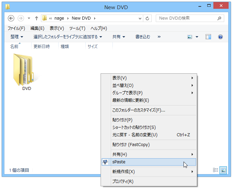The width and height of the screenshot is (233, 189).
Task: Toggle the preview pane icon
Action: click(208, 37)
